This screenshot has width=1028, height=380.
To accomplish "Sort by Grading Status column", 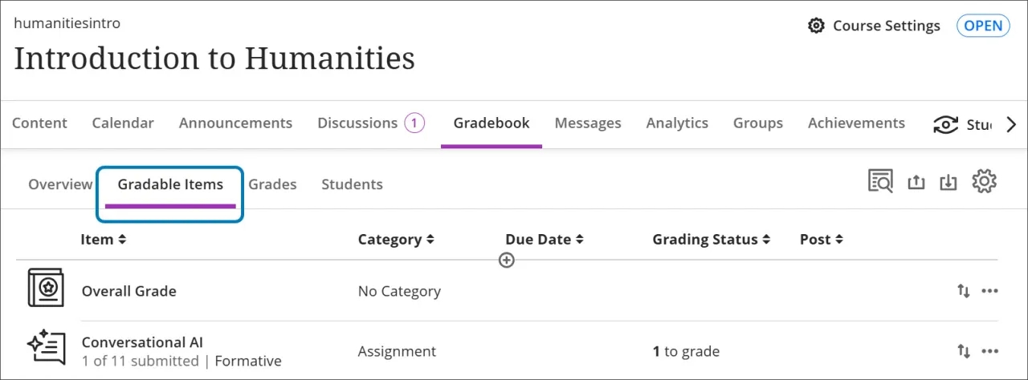I will click(711, 240).
